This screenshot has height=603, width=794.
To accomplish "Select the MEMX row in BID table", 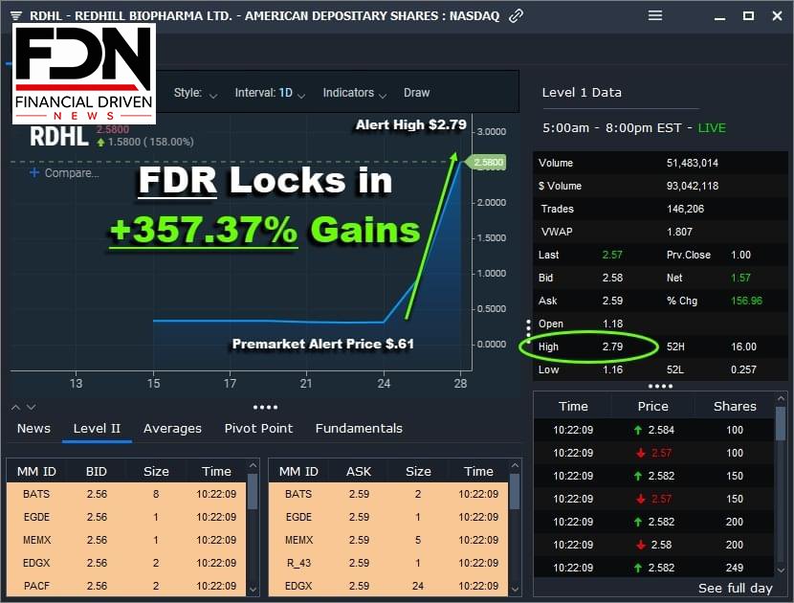I will (x=126, y=540).
